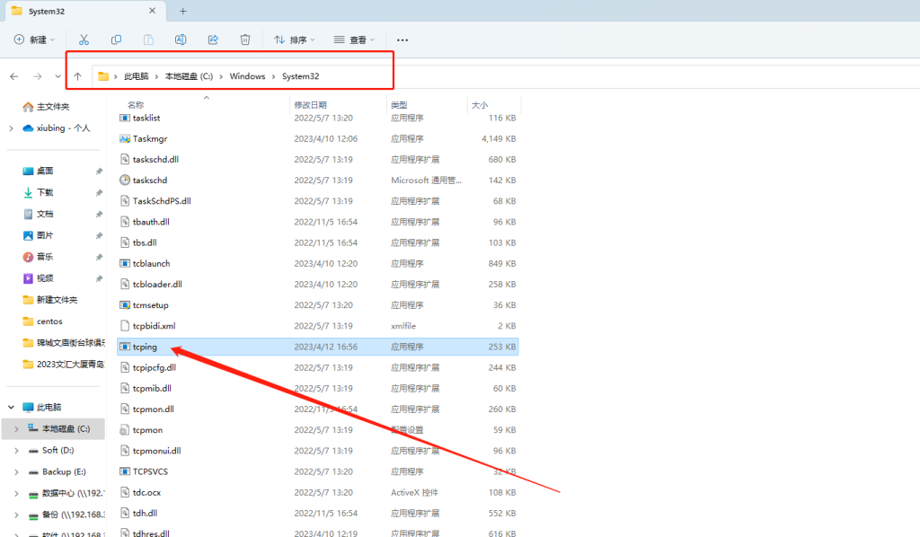Select the tcpipcfg.dll file
This screenshot has width=920, height=537.
click(x=317, y=367)
